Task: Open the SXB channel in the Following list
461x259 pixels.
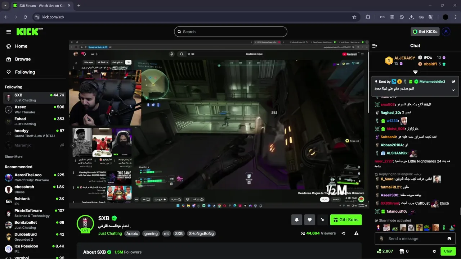Action: point(35,97)
